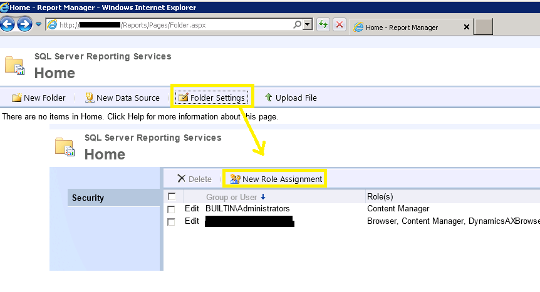Check the redacted user row checkbox

(x=171, y=222)
